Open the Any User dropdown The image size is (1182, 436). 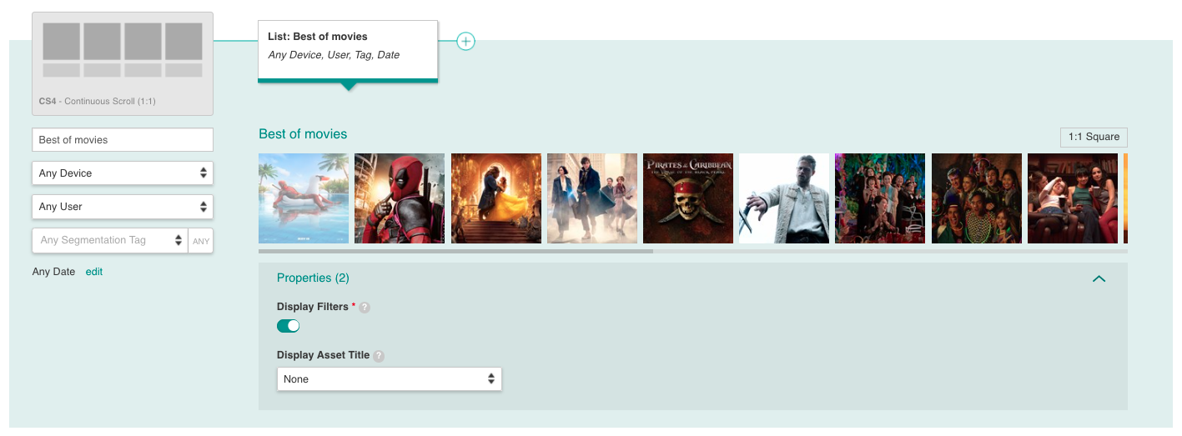(x=123, y=207)
